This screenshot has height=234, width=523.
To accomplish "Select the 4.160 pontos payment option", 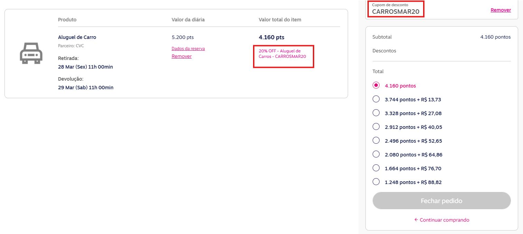I will click(376, 85).
